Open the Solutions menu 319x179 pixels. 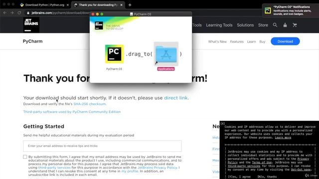point(245,25)
